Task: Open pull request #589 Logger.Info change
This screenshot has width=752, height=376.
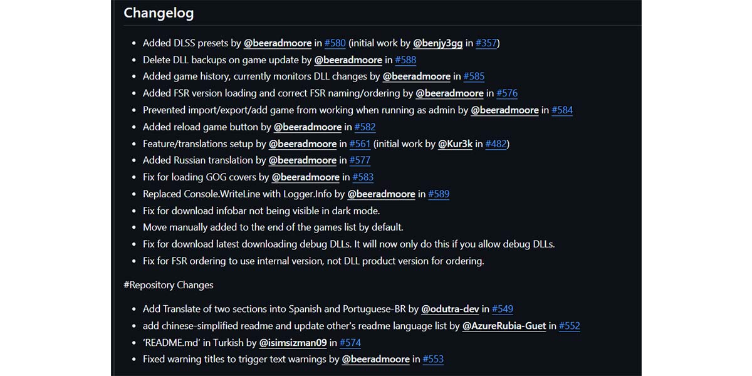Action: (x=439, y=194)
